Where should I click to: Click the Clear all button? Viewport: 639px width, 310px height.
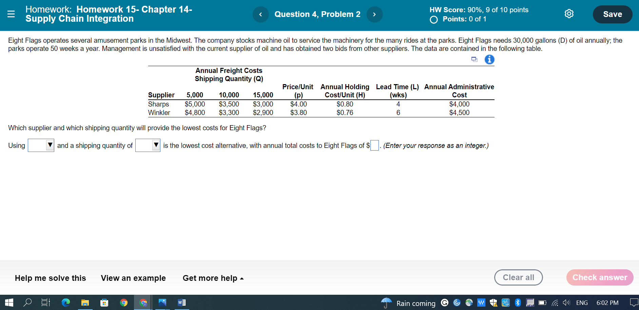tap(518, 277)
